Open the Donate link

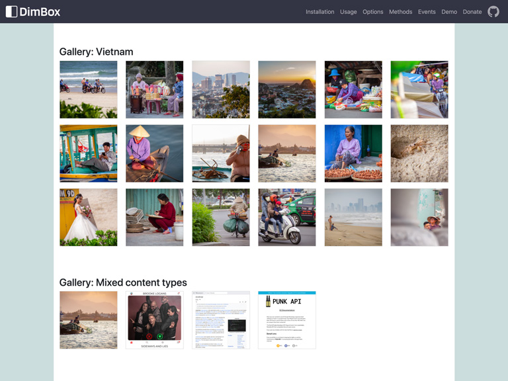472,12
